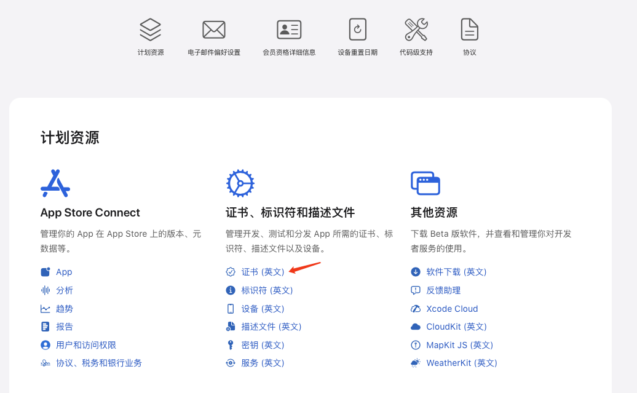
Task: Click the MapKit JS compass icon
Action: 416,345
